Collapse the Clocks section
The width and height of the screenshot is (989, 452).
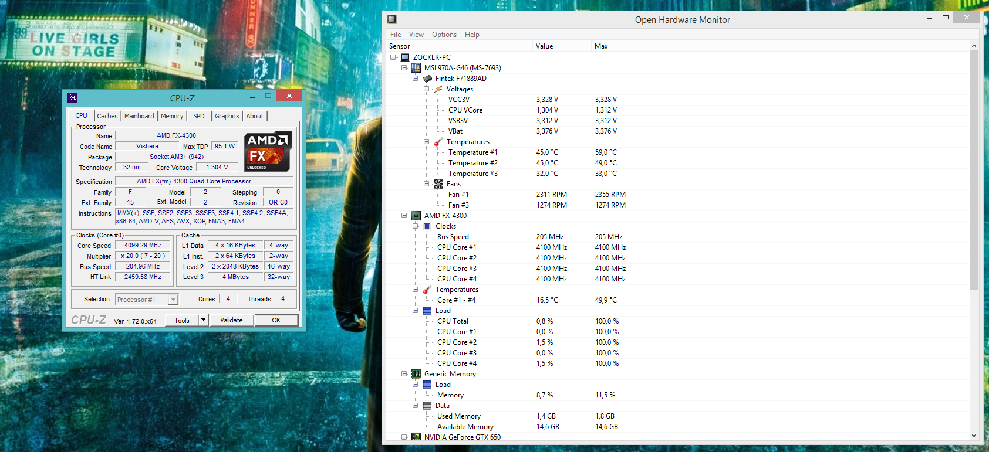[415, 226]
